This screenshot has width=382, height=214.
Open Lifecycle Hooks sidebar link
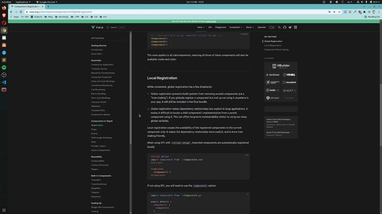click(98, 102)
